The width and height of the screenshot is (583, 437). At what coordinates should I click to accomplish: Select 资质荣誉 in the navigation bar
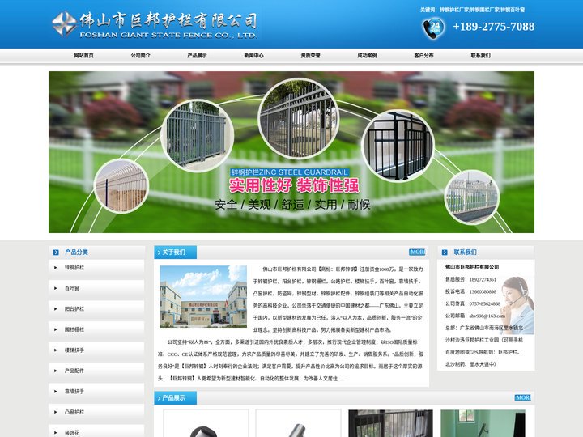pos(310,55)
